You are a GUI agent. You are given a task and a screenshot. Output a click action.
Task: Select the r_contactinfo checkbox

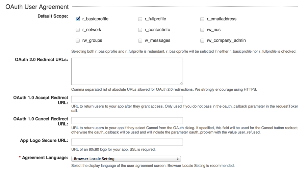coord(140,30)
